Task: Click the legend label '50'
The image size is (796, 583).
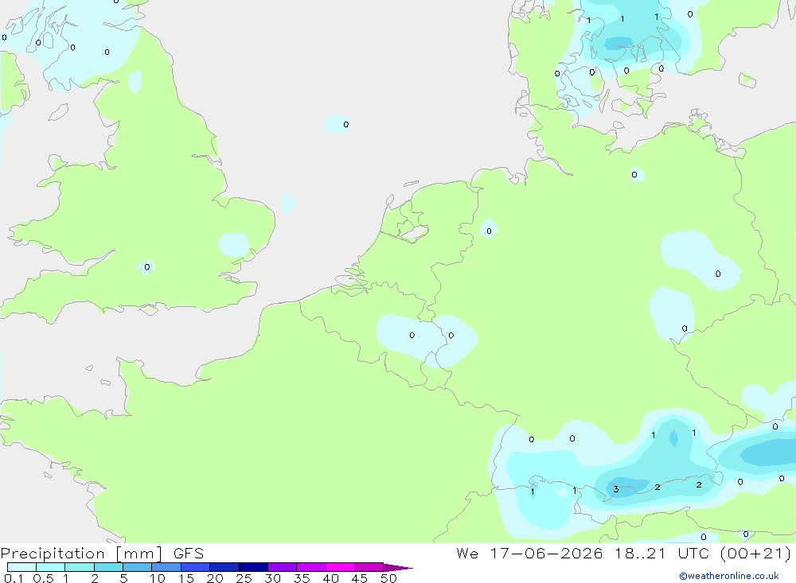Action: tap(389, 578)
